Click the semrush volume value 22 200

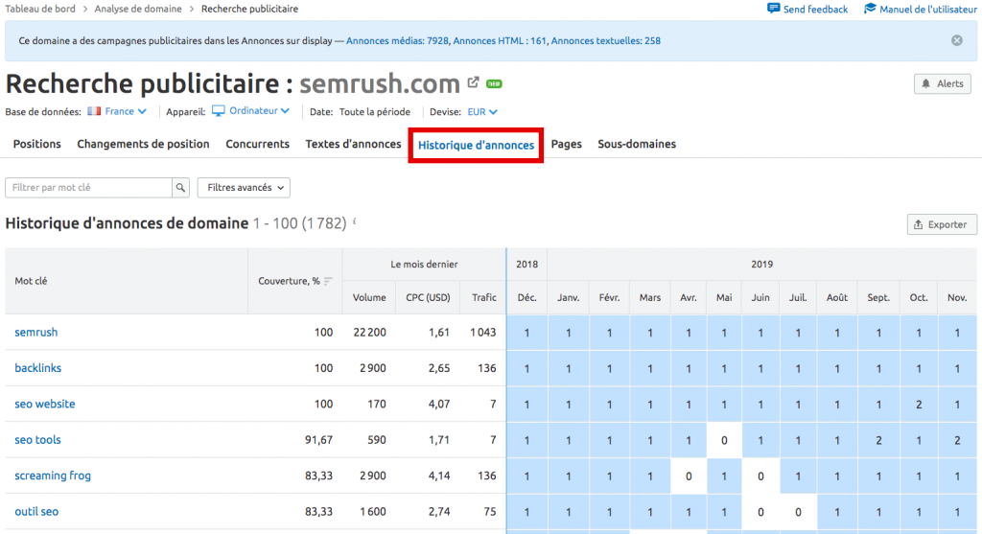[x=369, y=333]
